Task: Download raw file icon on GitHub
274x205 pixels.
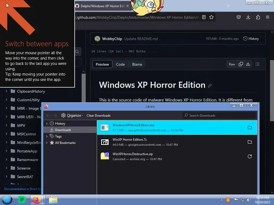Action: click(x=248, y=64)
